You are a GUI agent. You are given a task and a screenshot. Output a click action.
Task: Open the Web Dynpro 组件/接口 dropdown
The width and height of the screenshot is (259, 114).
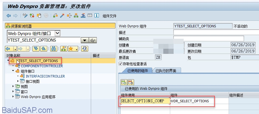point(57,33)
